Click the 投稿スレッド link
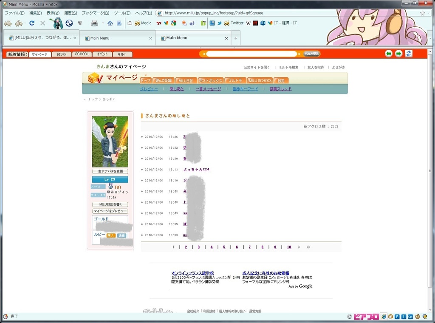 [280, 89]
